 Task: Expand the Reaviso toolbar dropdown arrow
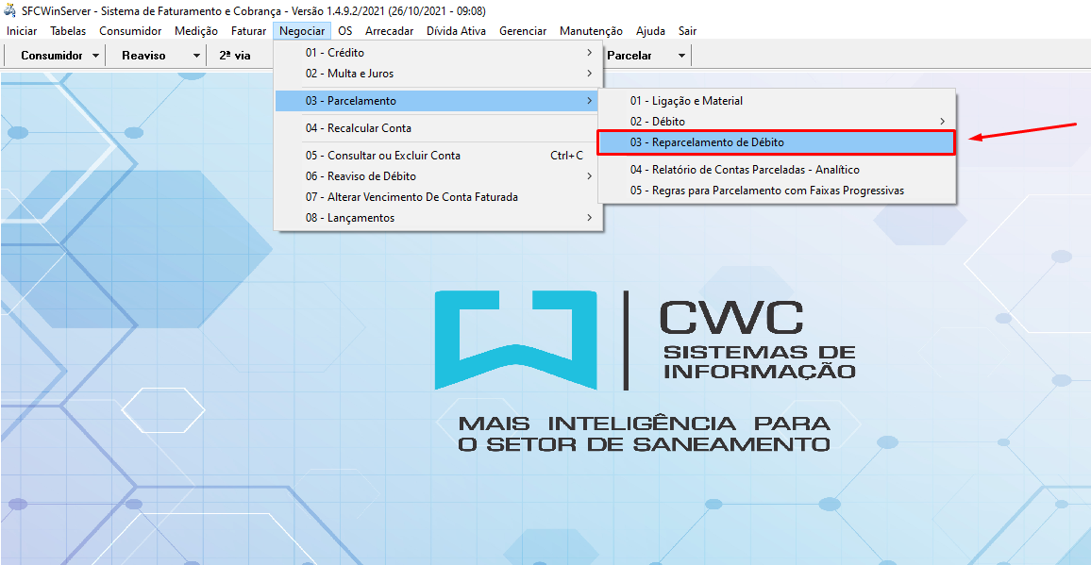(196, 56)
